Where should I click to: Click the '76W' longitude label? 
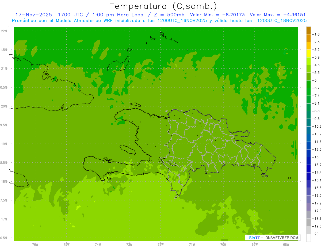click(x=35, y=245)
